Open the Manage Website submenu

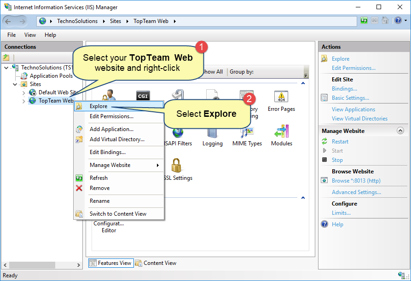tap(119, 165)
